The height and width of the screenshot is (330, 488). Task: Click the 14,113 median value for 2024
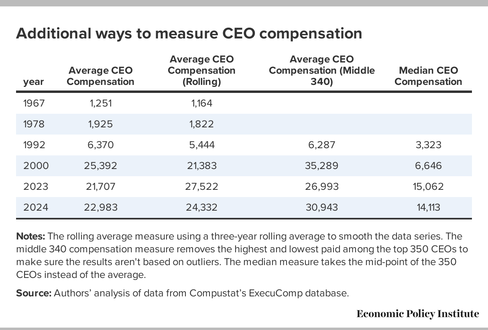[x=428, y=207]
